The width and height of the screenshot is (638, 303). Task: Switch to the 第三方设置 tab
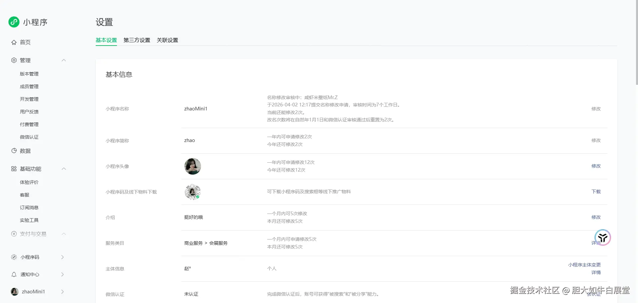pos(137,40)
